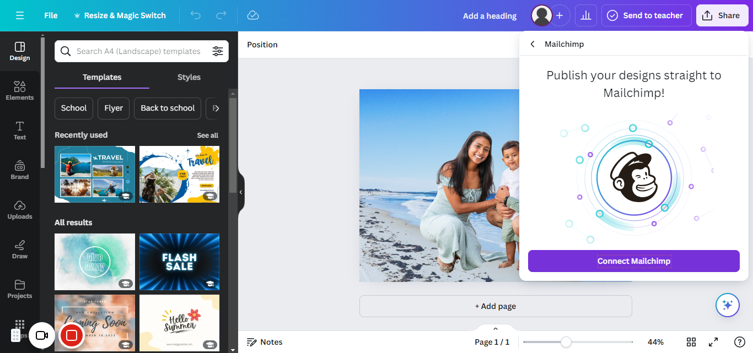Open the Brand sidebar panel
The width and height of the screenshot is (753, 353).
20,170
